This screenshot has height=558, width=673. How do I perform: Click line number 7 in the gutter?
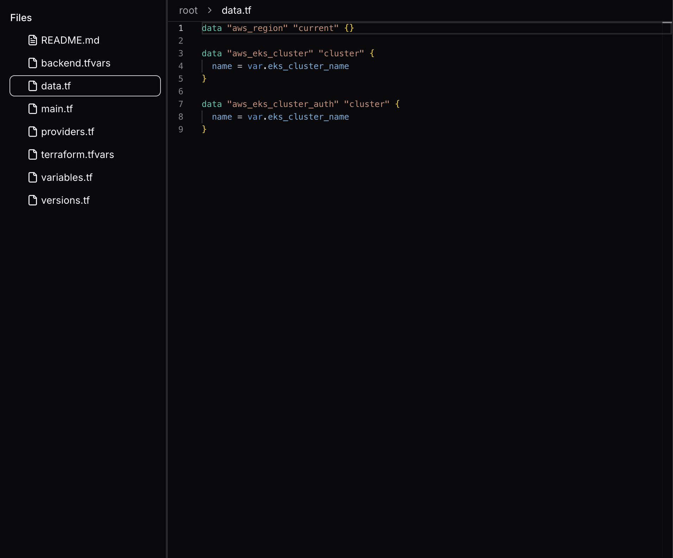pyautogui.click(x=181, y=104)
